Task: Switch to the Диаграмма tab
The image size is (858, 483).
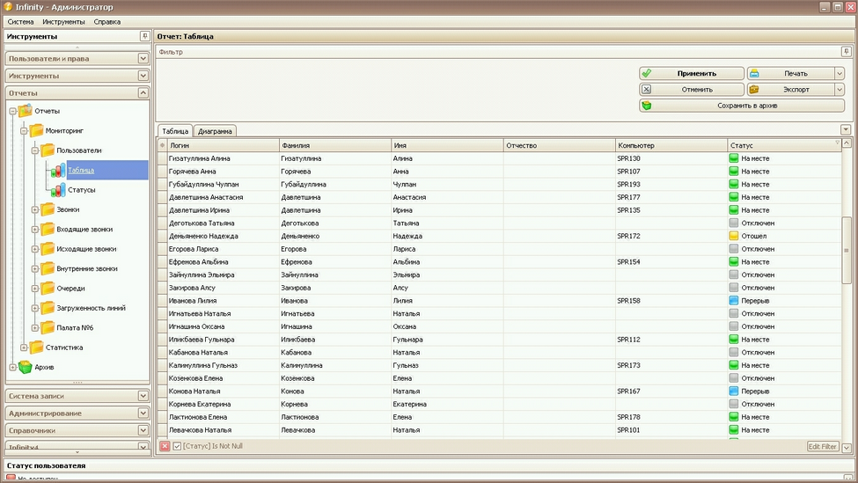Action: pos(215,131)
